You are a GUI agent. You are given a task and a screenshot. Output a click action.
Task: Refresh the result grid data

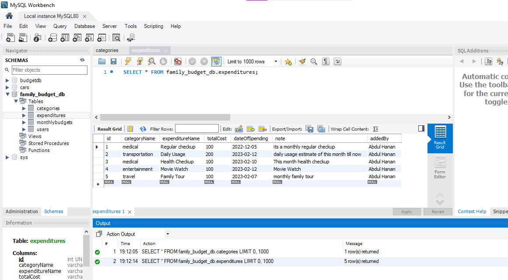click(143, 129)
